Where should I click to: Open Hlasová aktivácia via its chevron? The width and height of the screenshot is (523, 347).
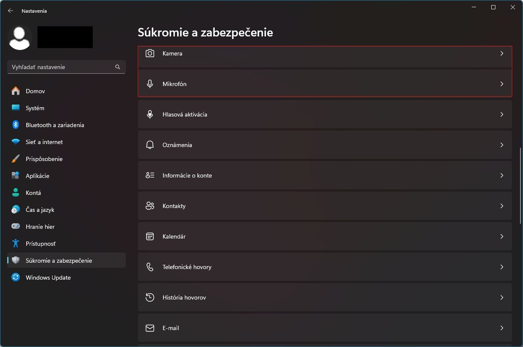click(x=502, y=114)
